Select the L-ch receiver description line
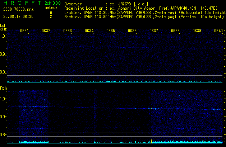Screen dimensions: 226x147 145,13
